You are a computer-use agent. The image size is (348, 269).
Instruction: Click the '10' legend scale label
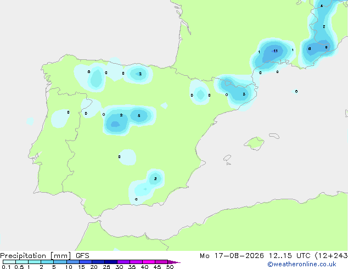coord(69,267)
